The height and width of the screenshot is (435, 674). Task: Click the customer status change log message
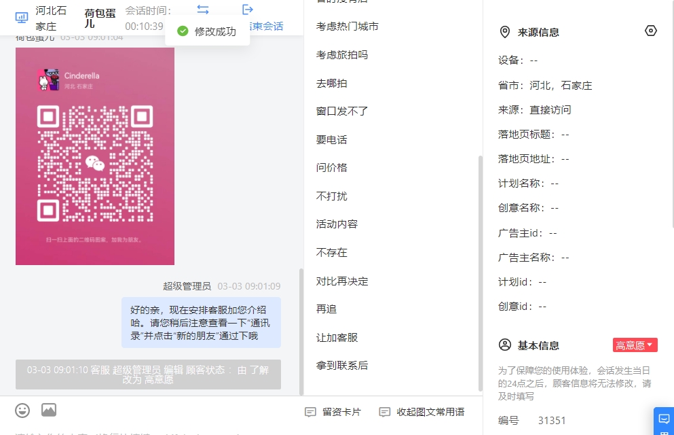148,375
